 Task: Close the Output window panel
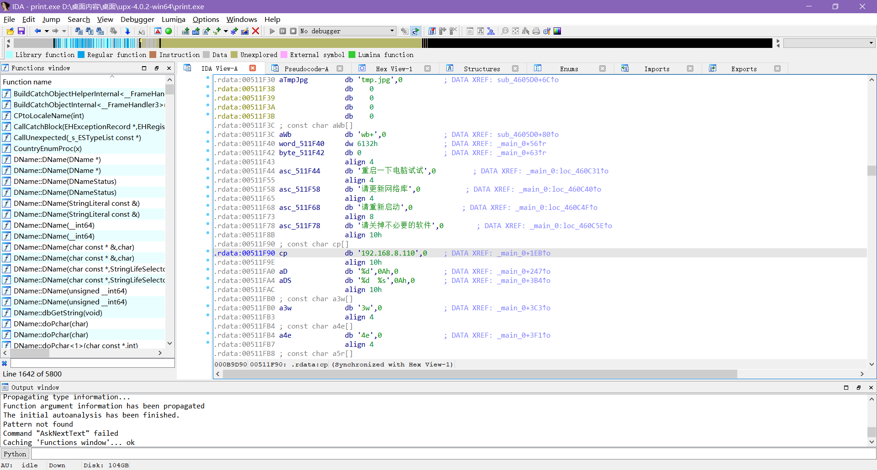pyautogui.click(x=871, y=387)
